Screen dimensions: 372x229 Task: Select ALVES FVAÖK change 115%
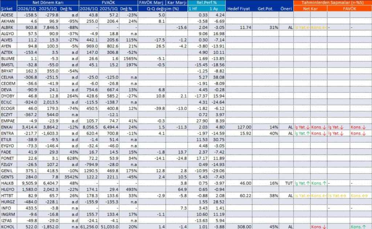pyautogui.click(x=131, y=40)
